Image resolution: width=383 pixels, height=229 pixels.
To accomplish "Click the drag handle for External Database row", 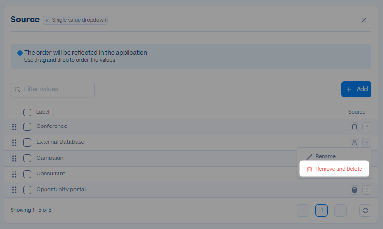I will coord(14,143).
